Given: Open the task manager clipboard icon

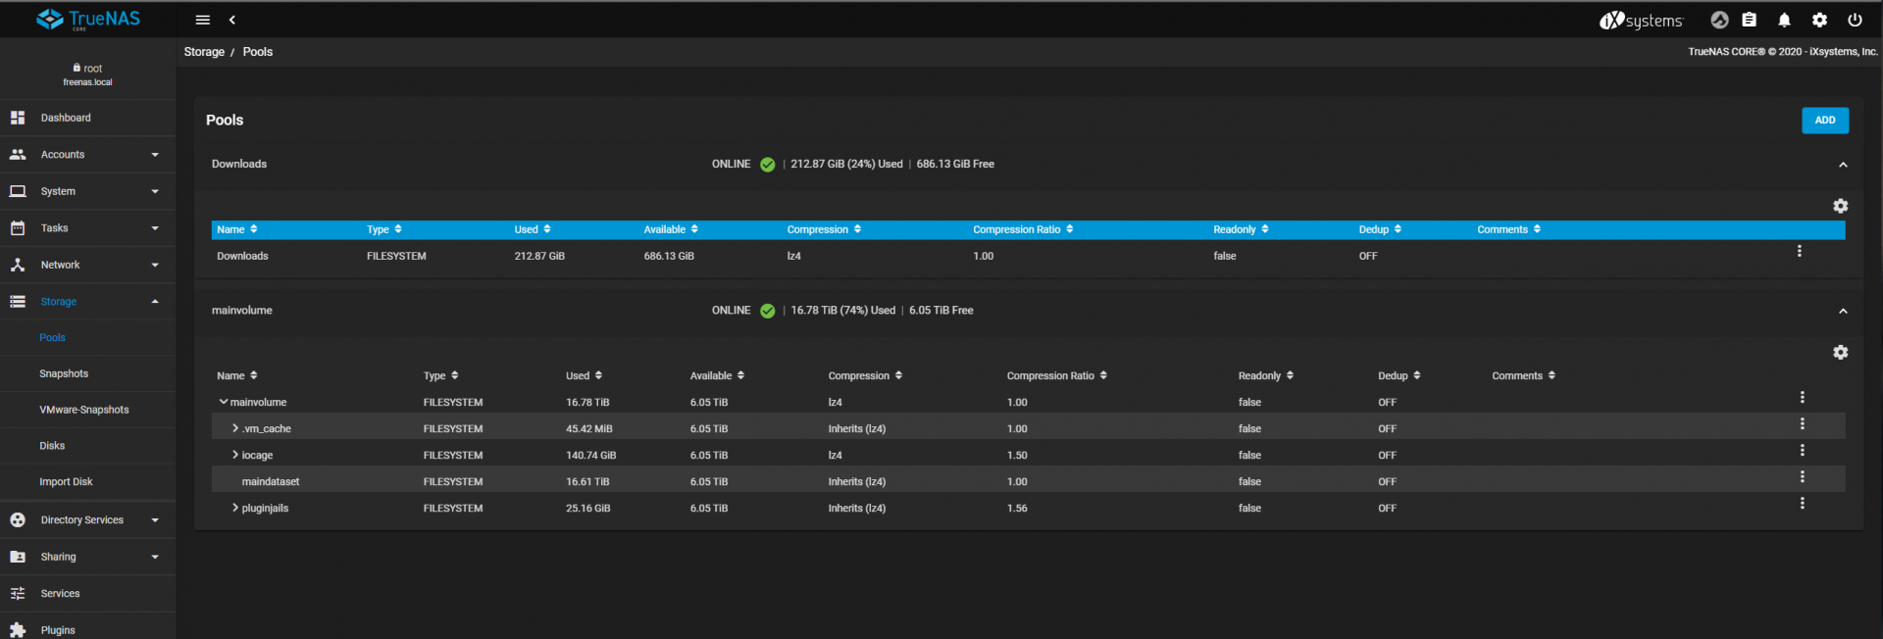Looking at the screenshot, I should click(1749, 20).
